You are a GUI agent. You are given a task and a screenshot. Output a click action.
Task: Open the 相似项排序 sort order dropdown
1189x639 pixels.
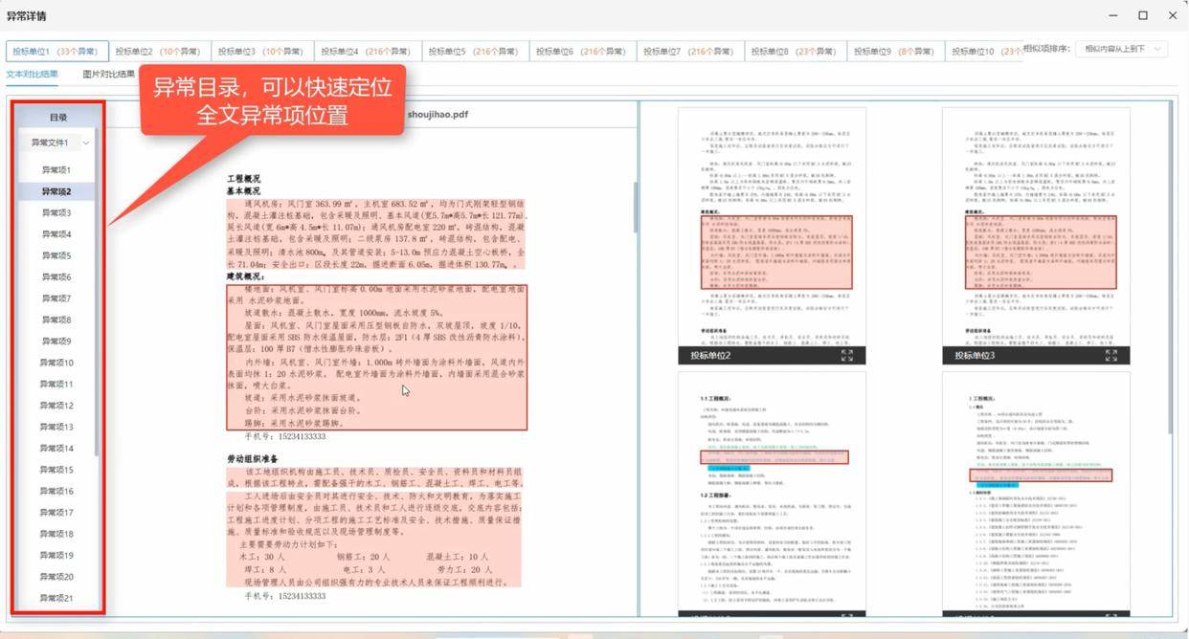click(1121, 49)
